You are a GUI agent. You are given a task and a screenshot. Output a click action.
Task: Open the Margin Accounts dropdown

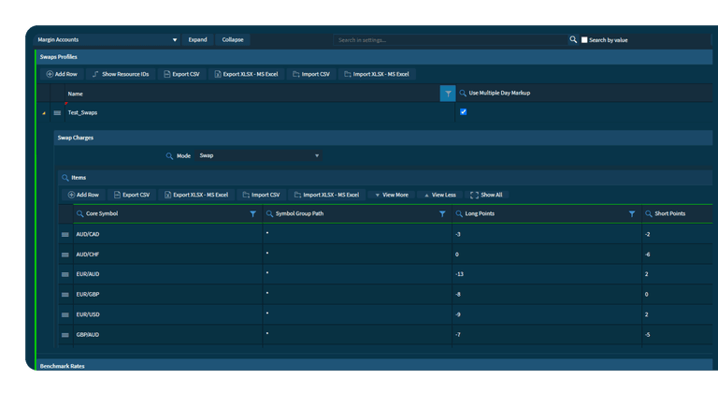(108, 40)
